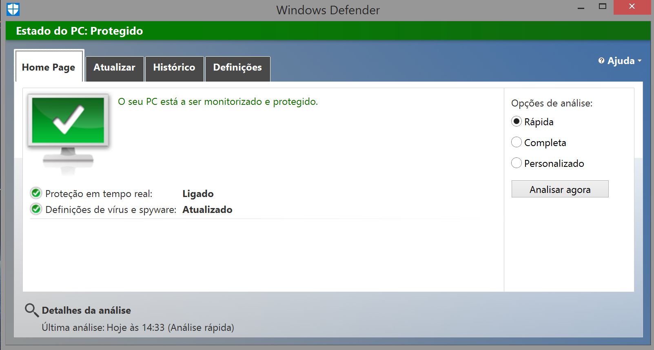
Task: Expand the Ajuda dropdown arrow
Action: tap(639, 61)
